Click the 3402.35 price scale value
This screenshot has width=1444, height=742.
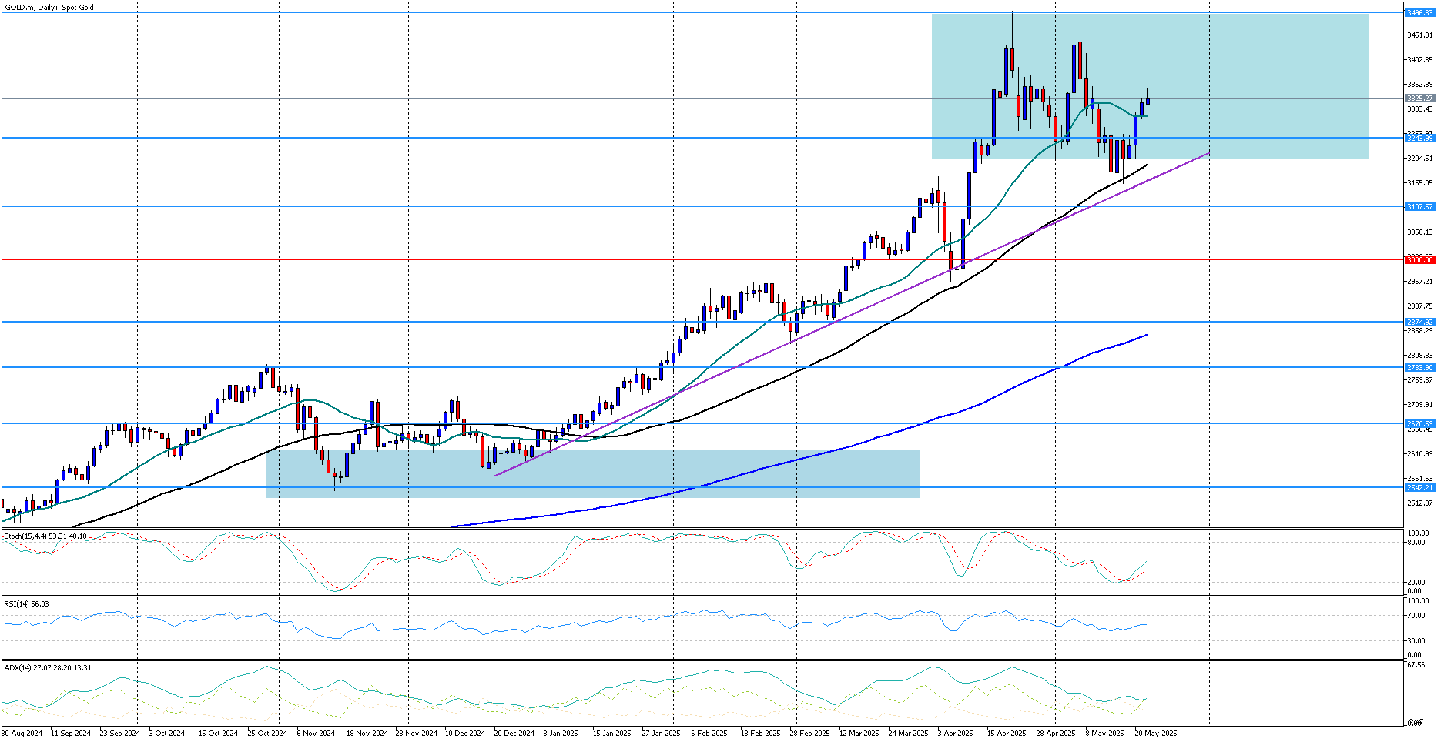(1420, 60)
